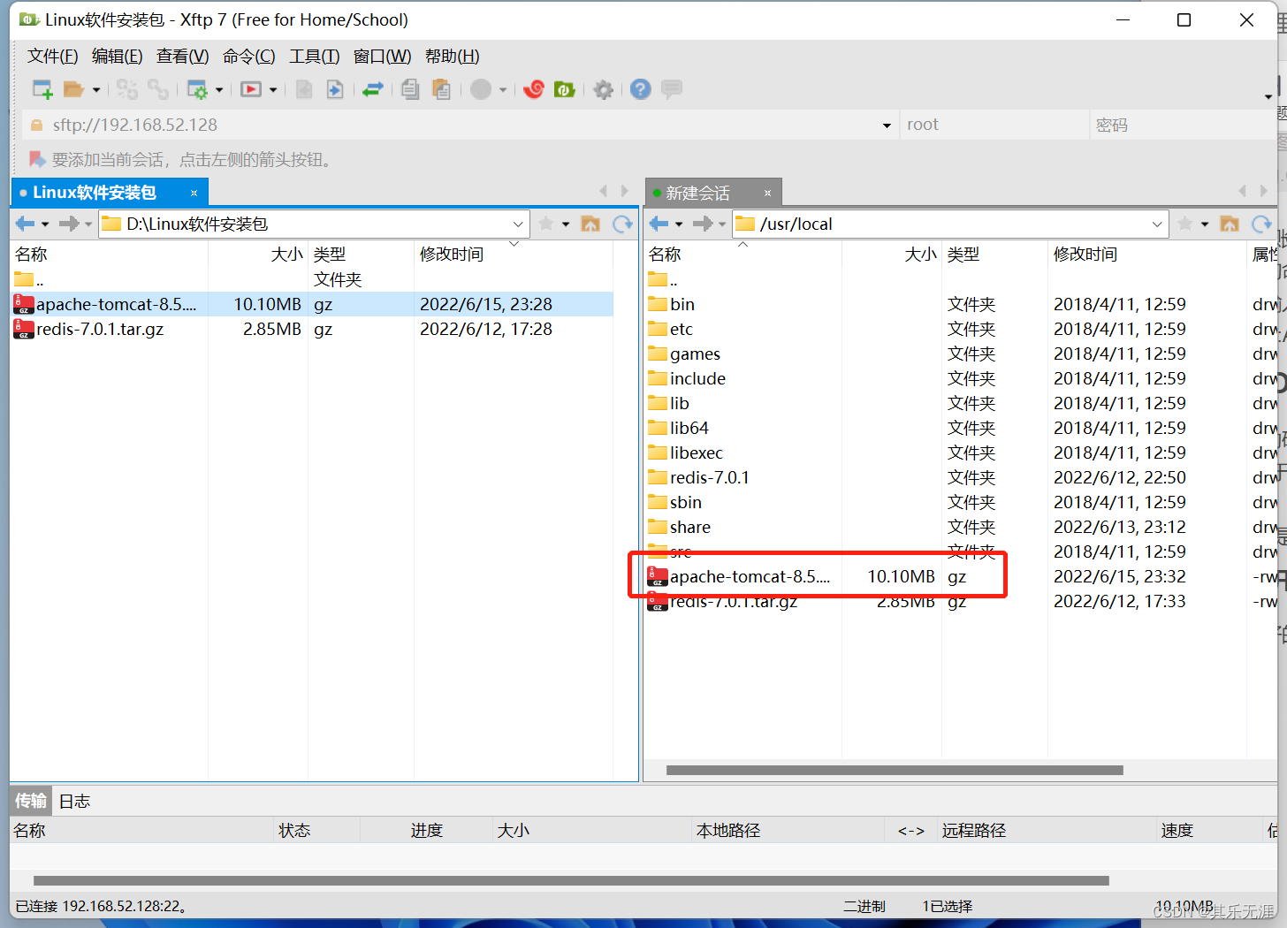Click the local pane bookmark star icon

click(x=546, y=224)
